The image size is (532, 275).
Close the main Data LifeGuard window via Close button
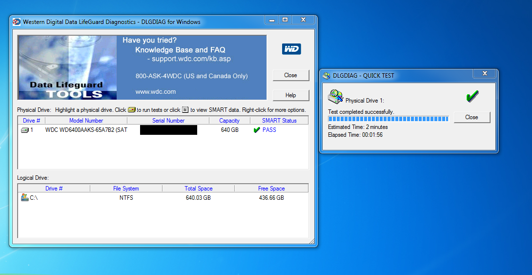pos(291,75)
